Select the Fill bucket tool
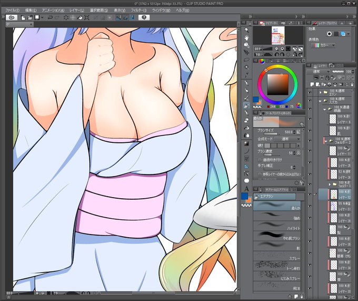The image size is (358, 301). click(246, 128)
